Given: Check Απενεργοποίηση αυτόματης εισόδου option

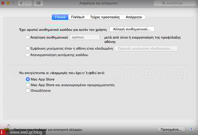Looking at the screenshot, I should tap(28, 55).
